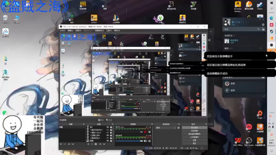The image size is (276, 155).
Task: Open CSGO desktop shortcut
Action: coord(94,19)
